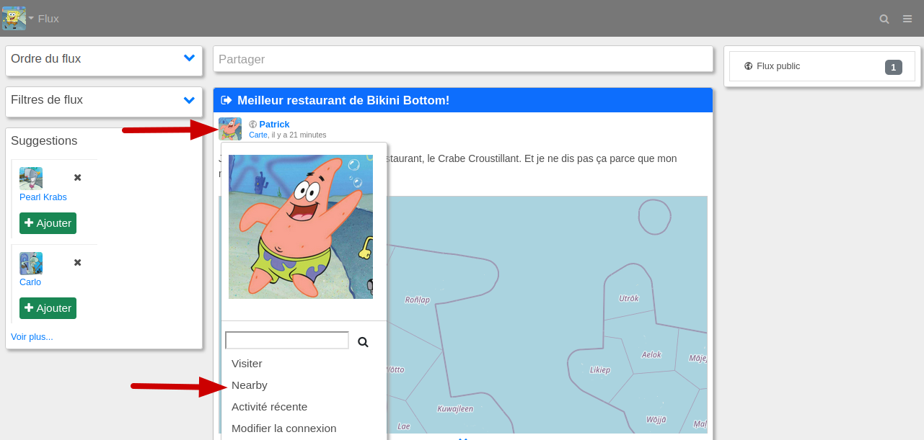Dismiss the Pearl Krabs suggestion
Viewport: 924px width, 440px height.
point(78,177)
